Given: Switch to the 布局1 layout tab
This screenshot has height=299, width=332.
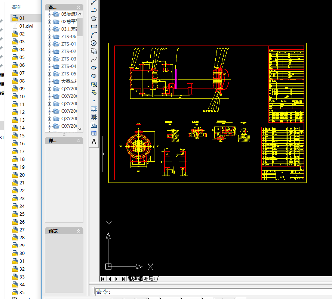Looking at the screenshot, I should [x=150, y=279].
